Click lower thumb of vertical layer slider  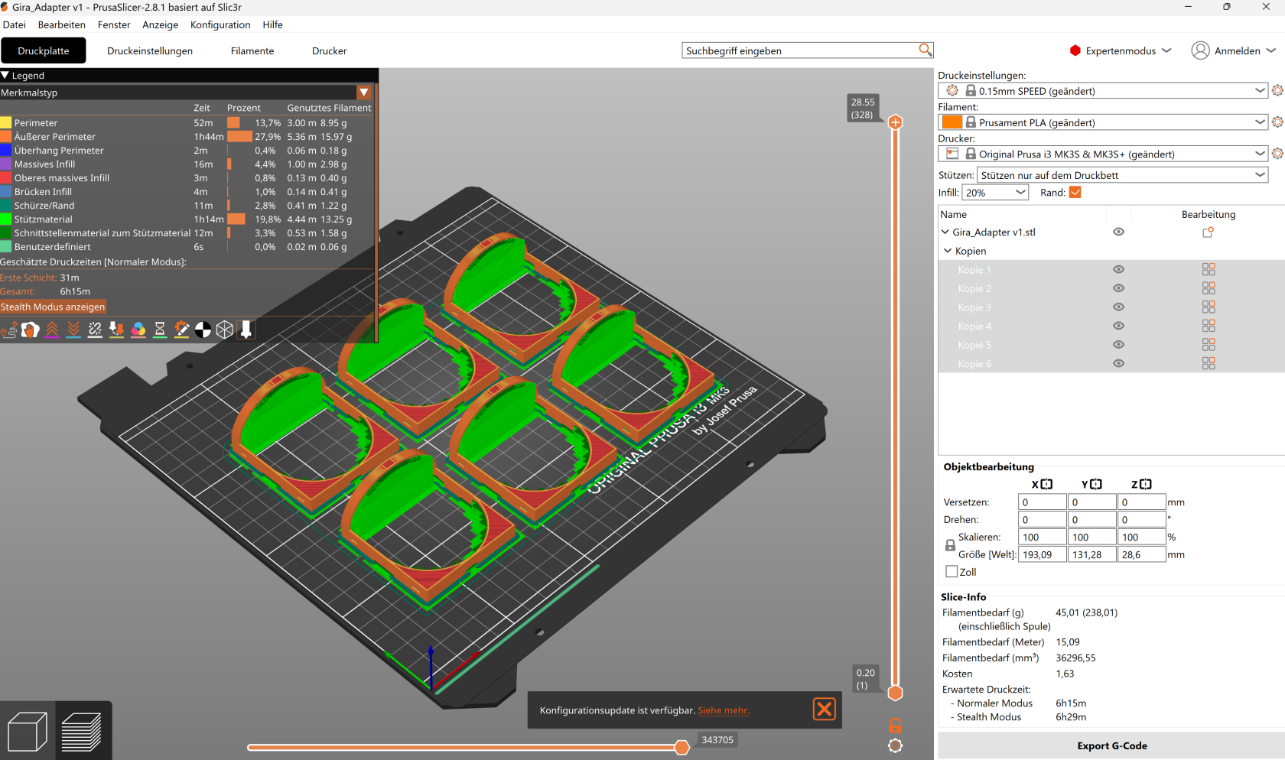[895, 693]
